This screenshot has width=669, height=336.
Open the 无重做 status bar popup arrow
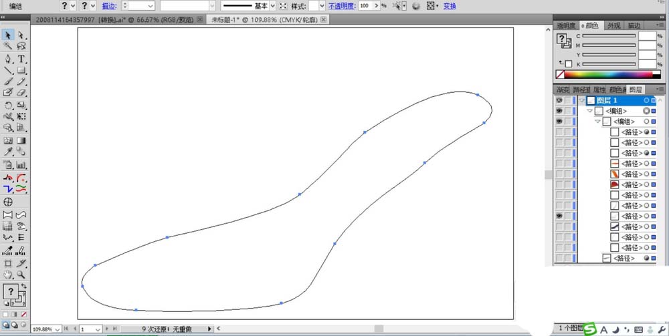[x=209, y=329]
